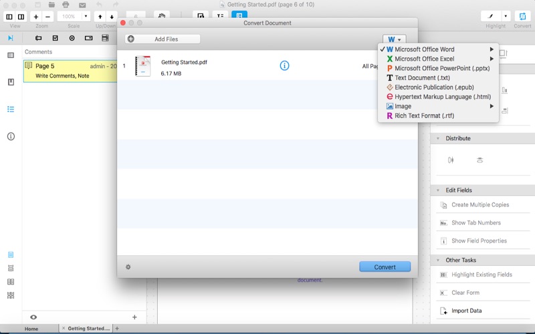Screen dimensions: 535x334
Task: Open the thumbnails panel in left sidebar
Action: tap(11, 55)
